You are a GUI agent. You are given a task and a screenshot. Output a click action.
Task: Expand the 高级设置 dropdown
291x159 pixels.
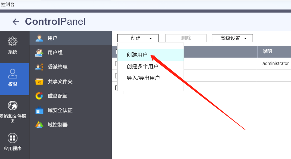pyautogui.click(x=232, y=38)
